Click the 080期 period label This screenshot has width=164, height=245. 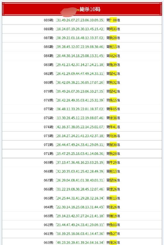click(x=49, y=82)
